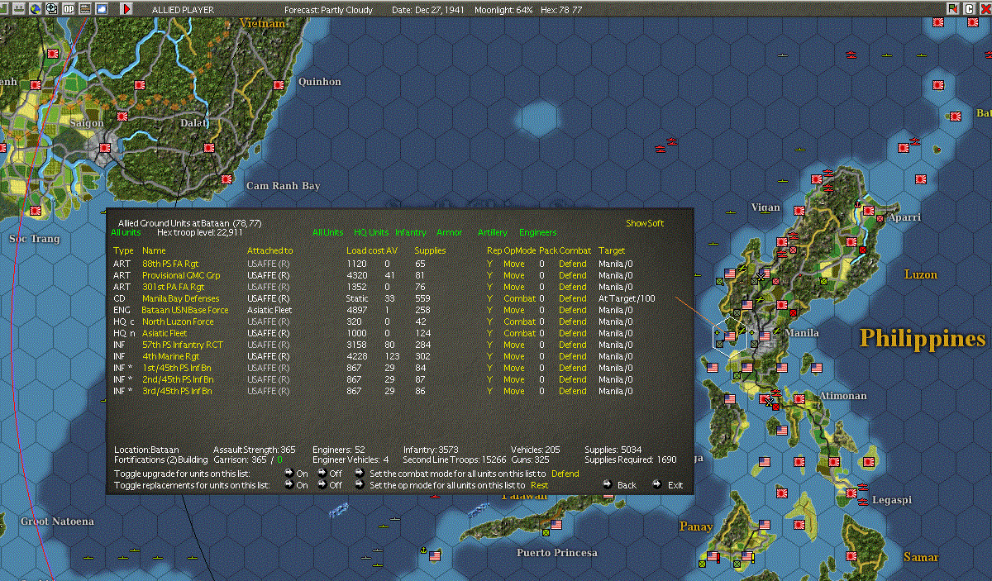This screenshot has width=992, height=581.
Task: Open the Manila Bay Defenses unit
Action: click(180, 298)
